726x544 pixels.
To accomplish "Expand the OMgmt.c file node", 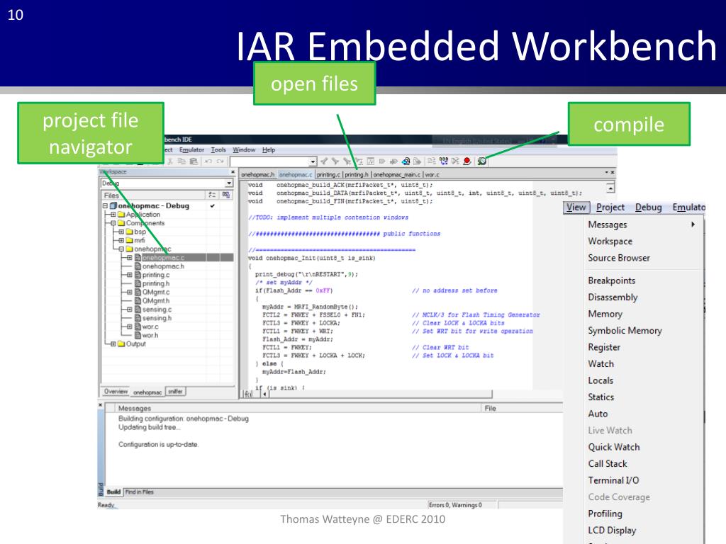I will coord(130,293).
